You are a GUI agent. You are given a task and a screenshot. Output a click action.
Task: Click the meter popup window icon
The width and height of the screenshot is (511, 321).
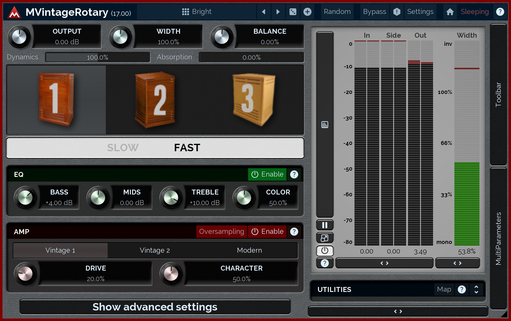(x=324, y=238)
